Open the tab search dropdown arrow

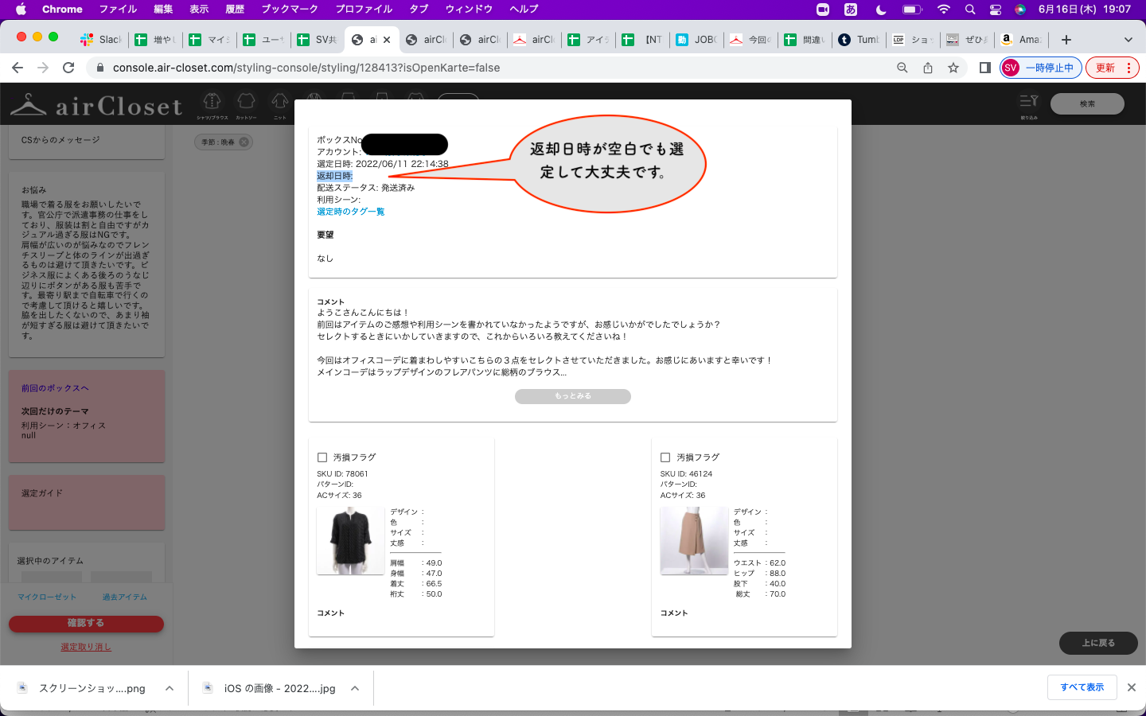pyautogui.click(x=1128, y=40)
